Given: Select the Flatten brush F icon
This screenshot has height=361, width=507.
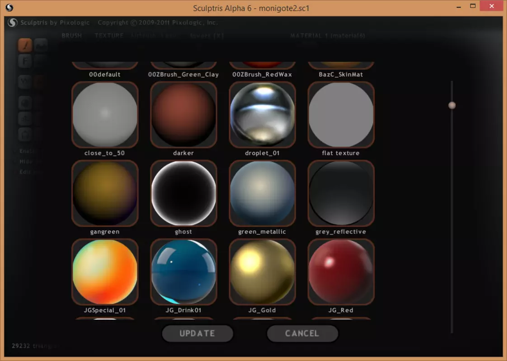Looking at the screenshot, I should (25, 61).
